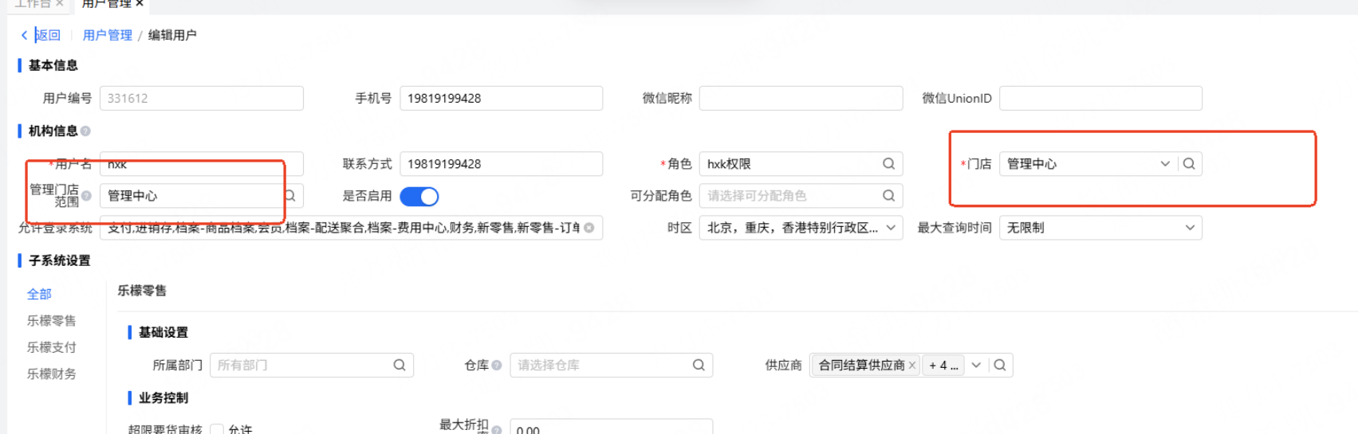The width and height of the screenshot is (1358, 434).
Task: Open the 时区 dropdown
Action: click(801, 227)
